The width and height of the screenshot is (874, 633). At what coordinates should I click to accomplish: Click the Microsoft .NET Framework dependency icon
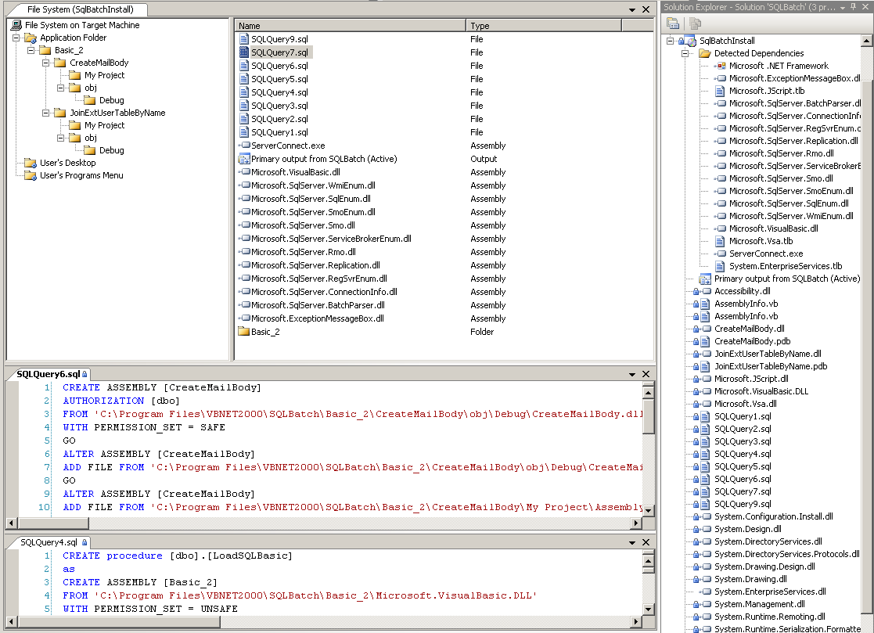click(721, 66)
